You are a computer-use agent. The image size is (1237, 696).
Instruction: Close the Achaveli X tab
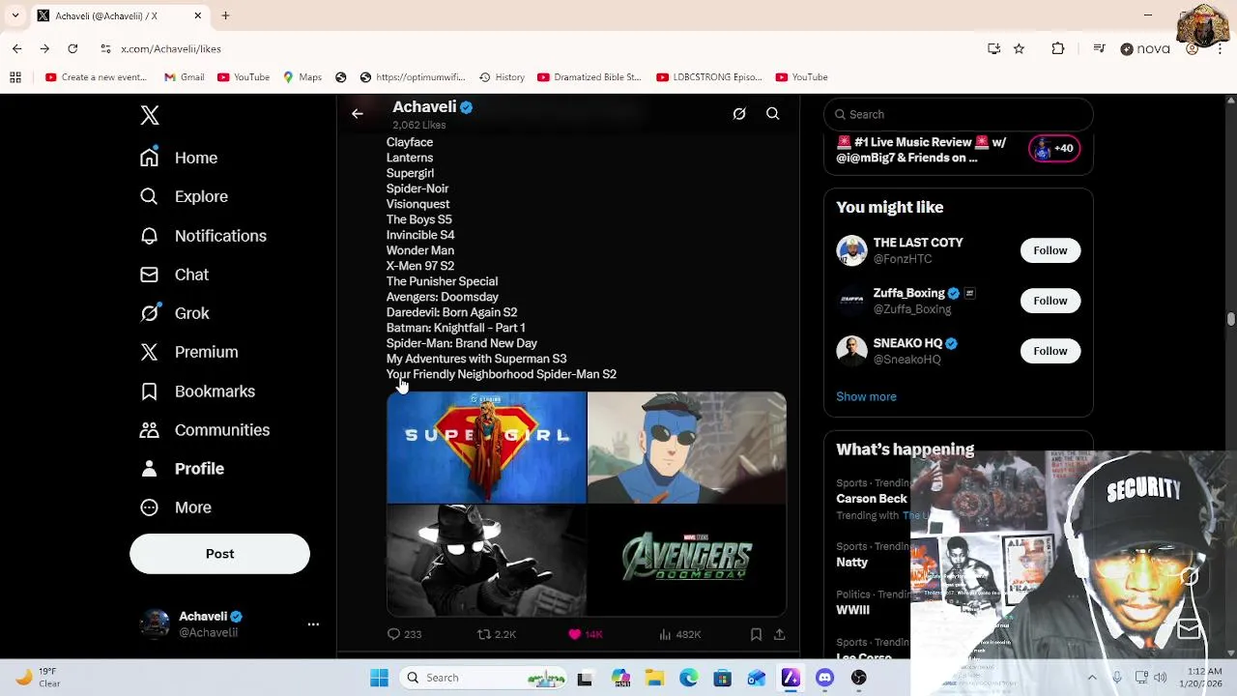point(198,15)
